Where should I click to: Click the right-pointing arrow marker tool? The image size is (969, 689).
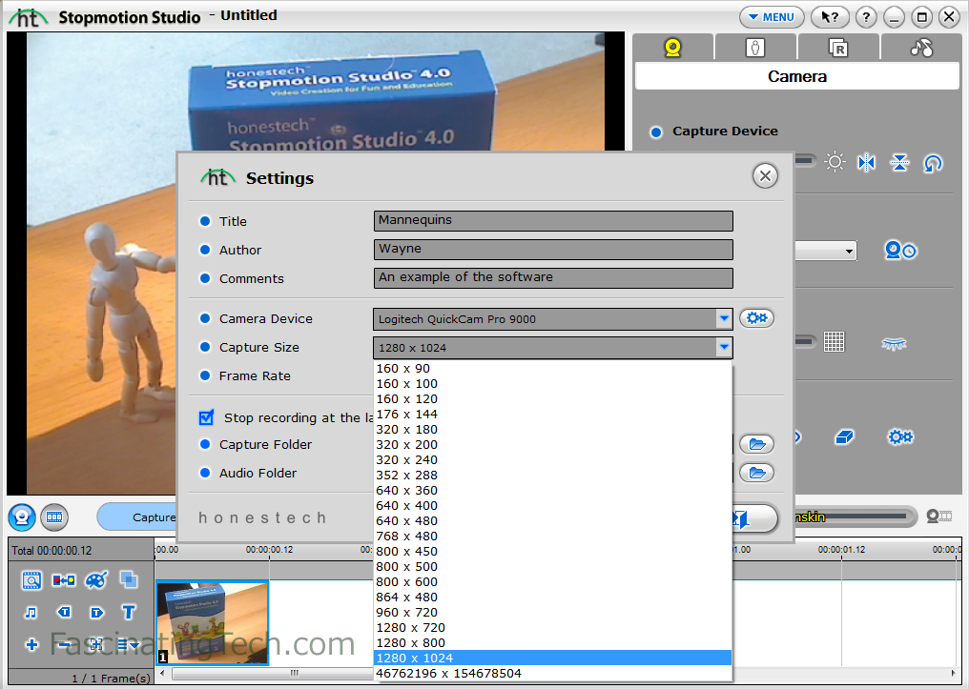tap(96, 613)
